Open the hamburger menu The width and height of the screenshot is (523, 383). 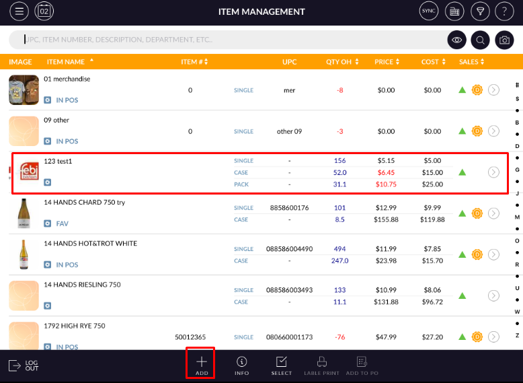pyautogui.click(x=19, y=11)
